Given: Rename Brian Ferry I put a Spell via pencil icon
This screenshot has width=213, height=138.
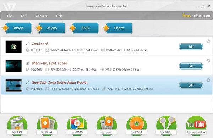Looking at the screenshot, I should tap(28, 63).
